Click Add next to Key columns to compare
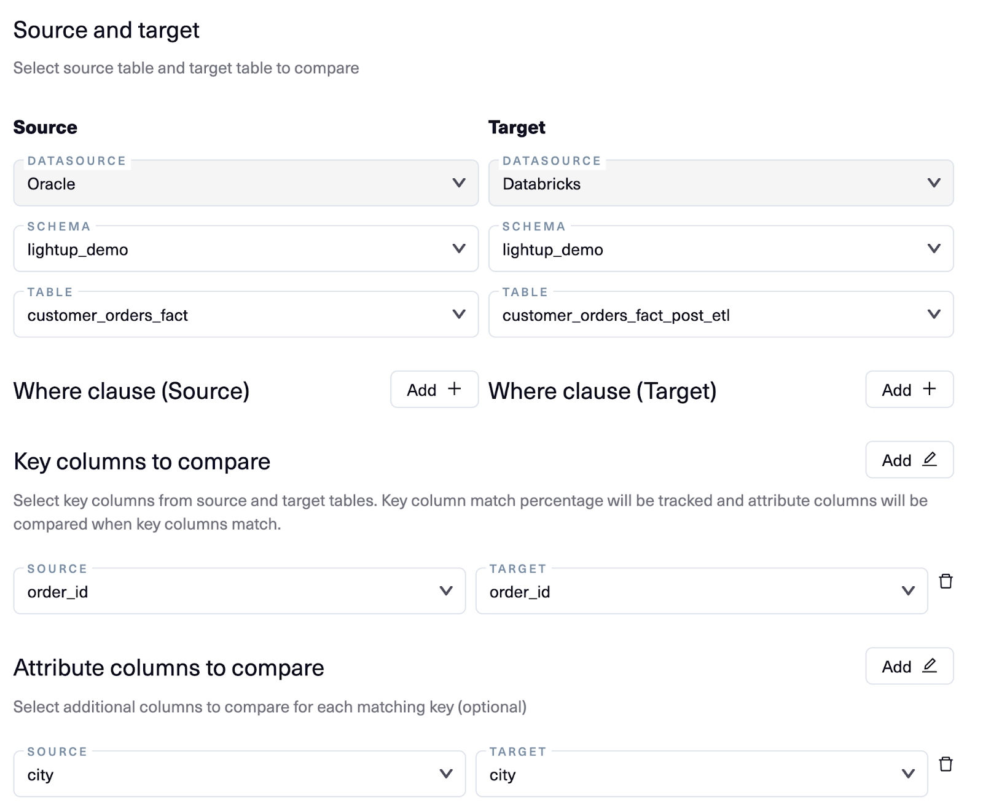This screenshot has width=983, height=808. (x=908, y=460)
